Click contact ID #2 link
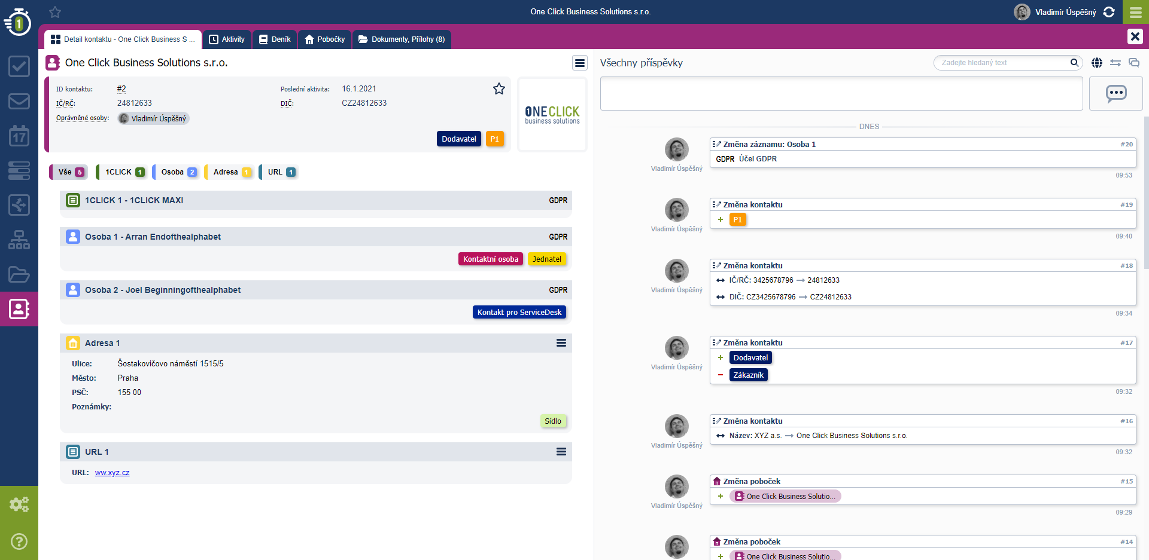 (x=121, y=88)
